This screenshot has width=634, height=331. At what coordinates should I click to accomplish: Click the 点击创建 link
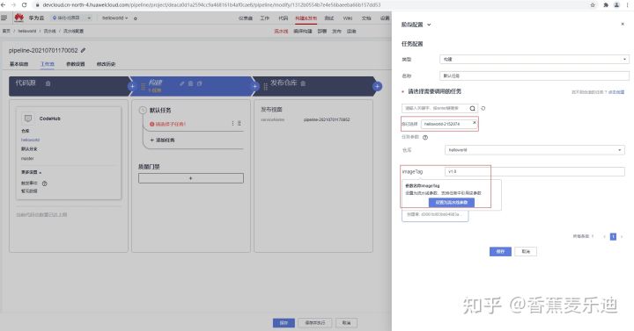(x=616, y=92)
